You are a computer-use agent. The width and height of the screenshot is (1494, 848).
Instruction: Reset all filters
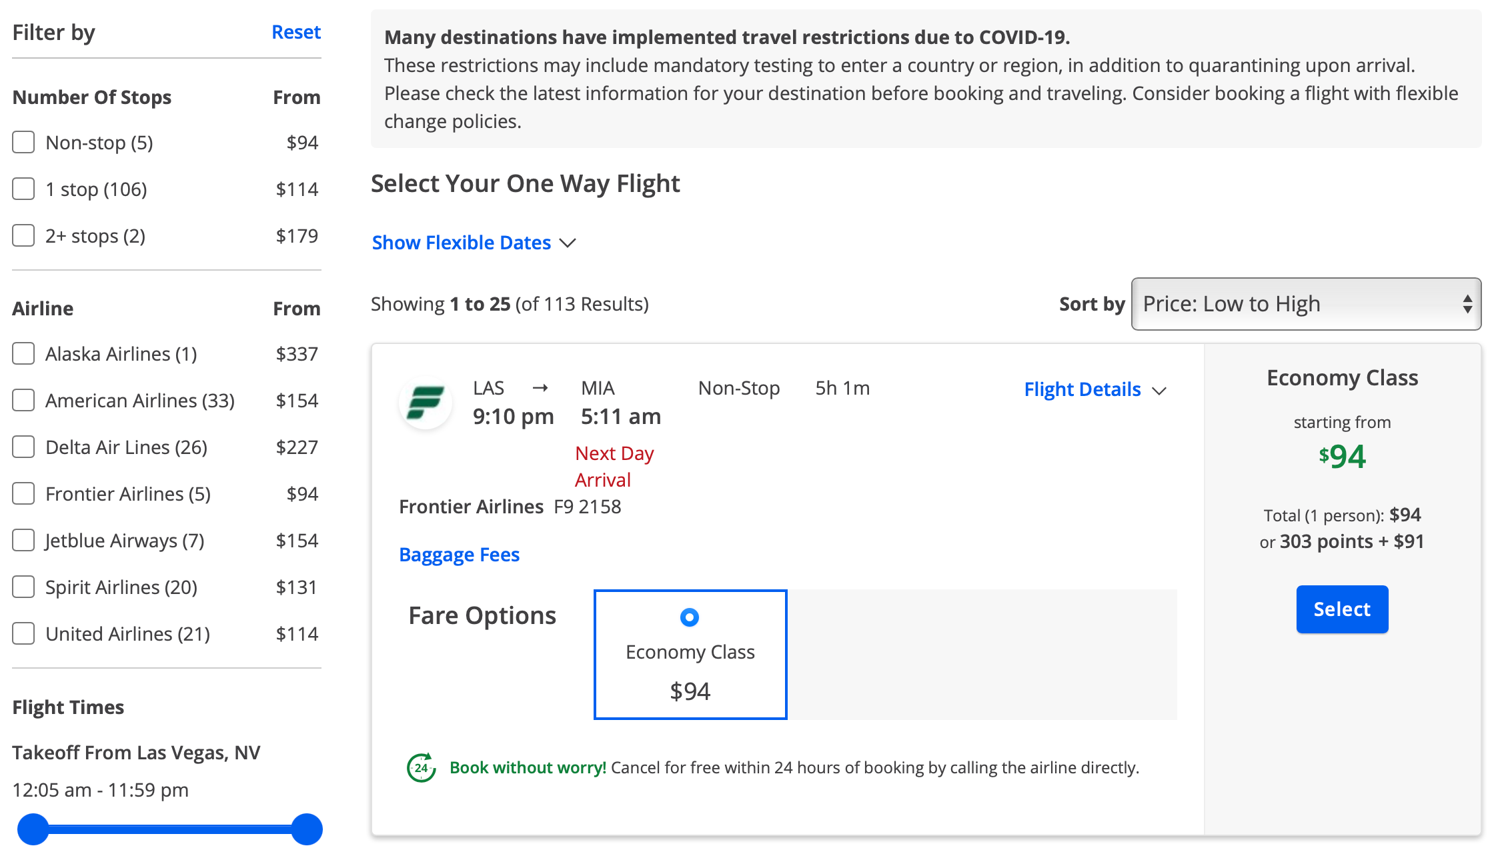[295, 31]
